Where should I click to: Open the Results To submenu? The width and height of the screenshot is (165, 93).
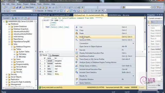pos(105,76)
